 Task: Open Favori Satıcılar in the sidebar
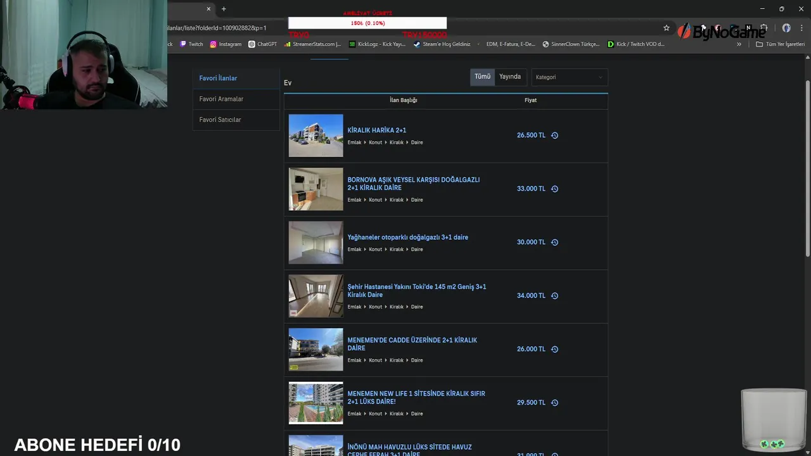236,120
